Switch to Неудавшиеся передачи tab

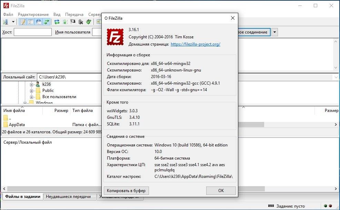(70, 197)
